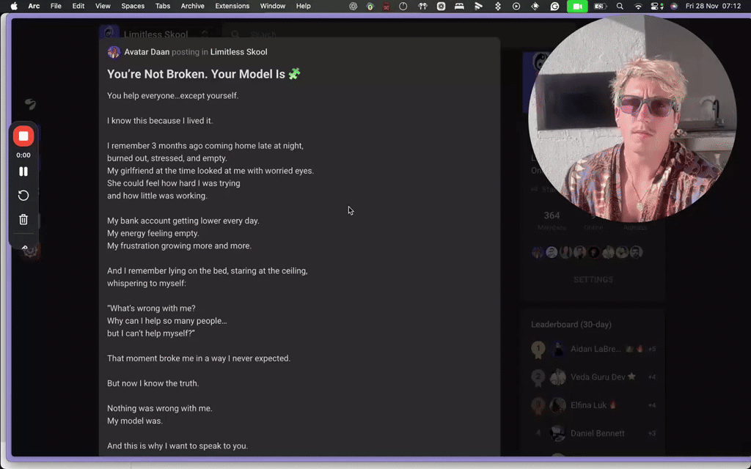Open the Leaderboard (30-day) heading
Screen dimensions: 751x469
point(571,325)
